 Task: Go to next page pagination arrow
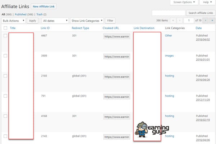[x=206, y=20]
